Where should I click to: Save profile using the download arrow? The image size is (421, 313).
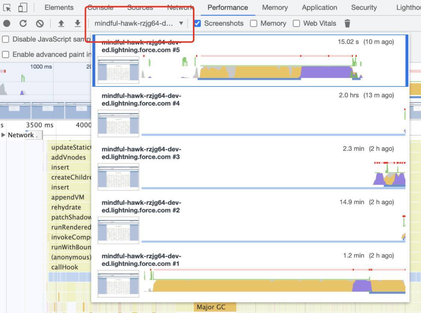tap(78, 24)
